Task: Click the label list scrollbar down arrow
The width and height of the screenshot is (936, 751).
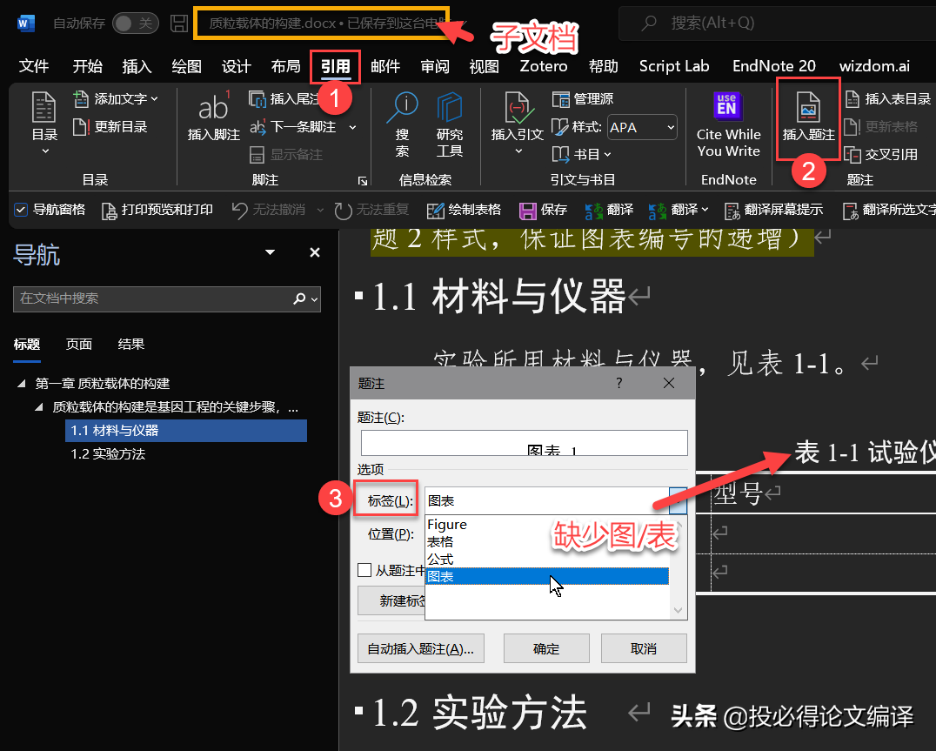Action: click(x=679, y=611)
